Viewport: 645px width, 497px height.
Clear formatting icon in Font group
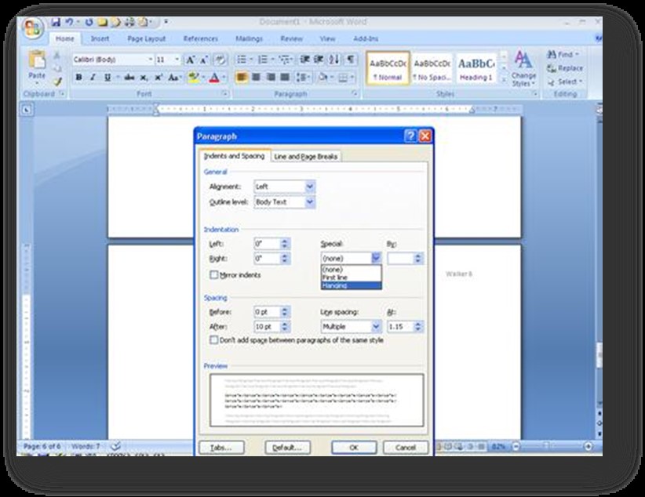click(x=220, y=60)
